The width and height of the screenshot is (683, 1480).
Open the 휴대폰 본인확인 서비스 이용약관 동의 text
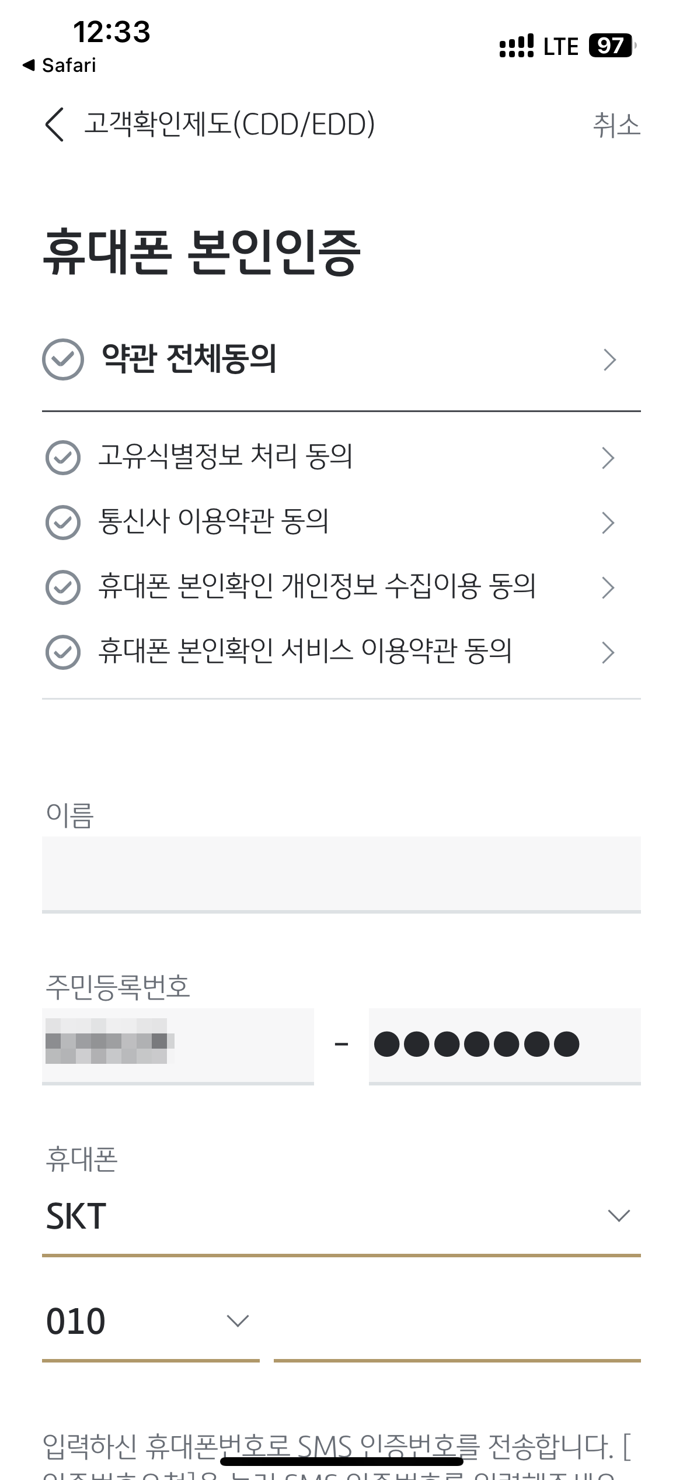point(305,652)
